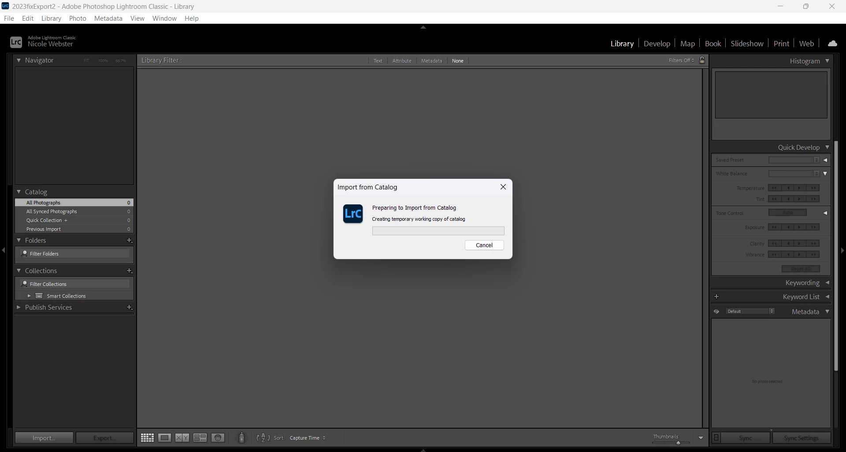Select the Painter spray can tool
This screenshot has height=452, width=846.
pos(241,437)
